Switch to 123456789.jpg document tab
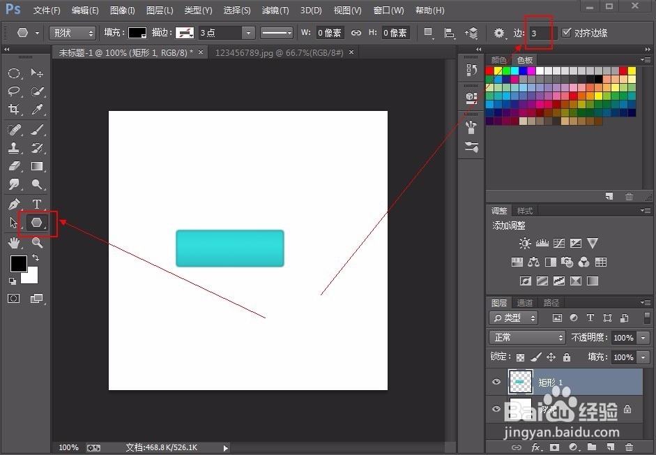The width and height of the screenshot is (656, 455). pyautogui.click(x=279, y=53)
